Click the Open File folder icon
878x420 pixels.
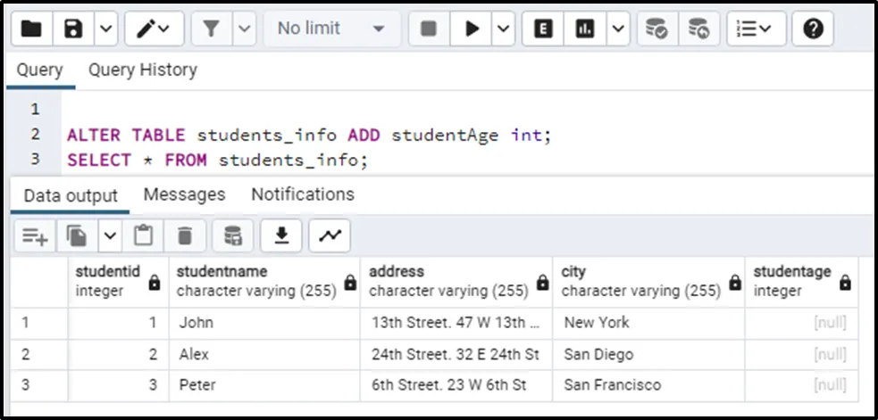point(31,29)
